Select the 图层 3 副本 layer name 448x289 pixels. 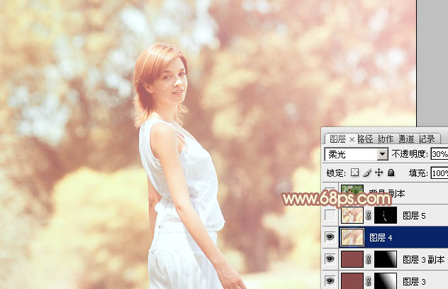(424, 260)
